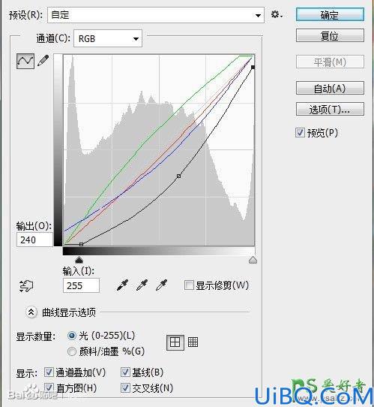
Task: Click the 输入 input value field
Action: tap(81, 285)
